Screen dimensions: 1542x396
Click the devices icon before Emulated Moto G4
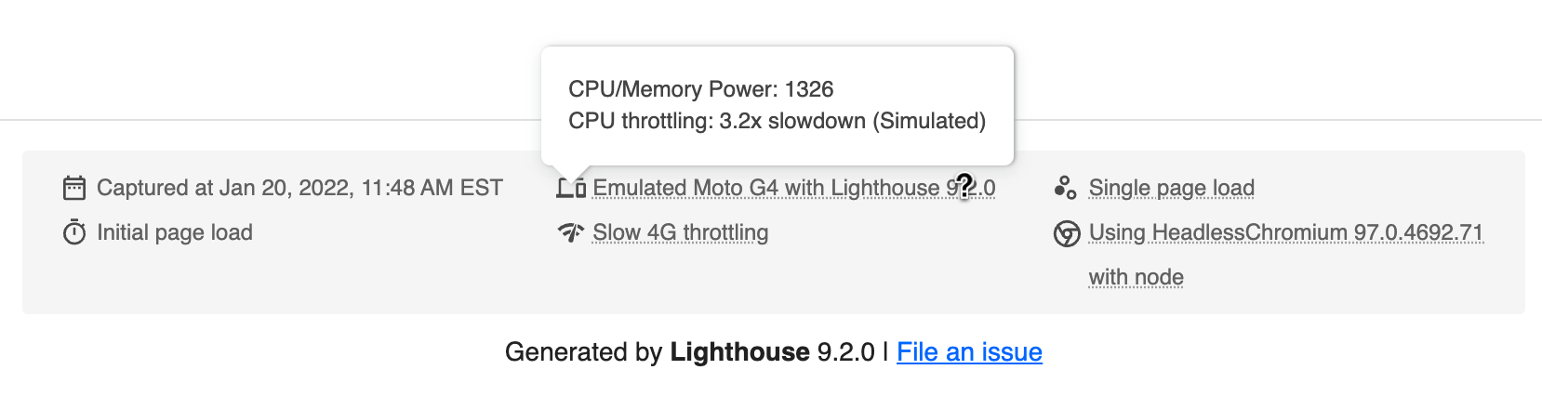[x=571, y=188]
